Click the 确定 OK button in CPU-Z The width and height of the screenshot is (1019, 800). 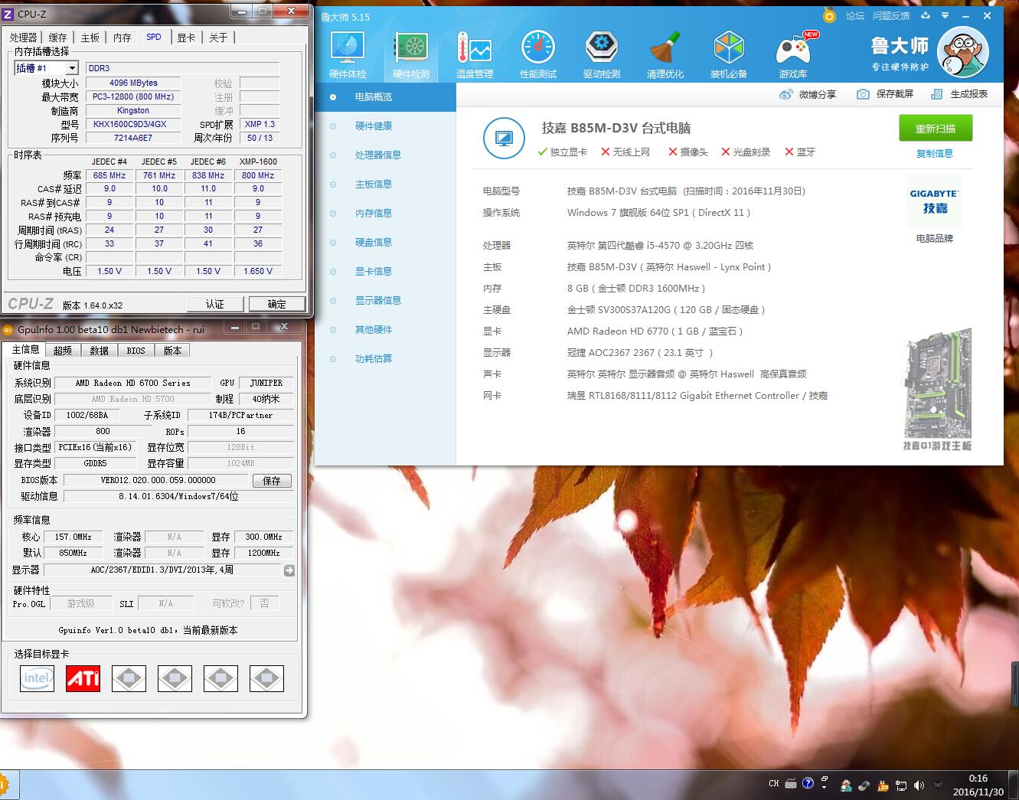(277, 304)
